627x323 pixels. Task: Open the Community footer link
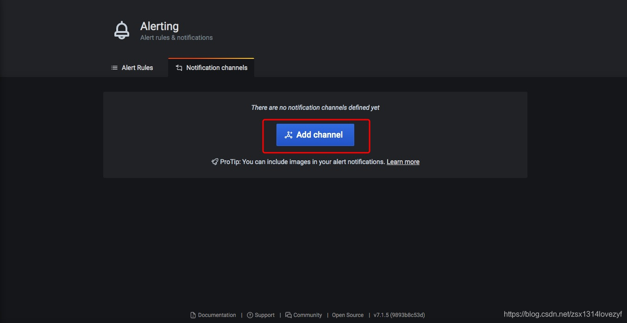pos(303,315)
